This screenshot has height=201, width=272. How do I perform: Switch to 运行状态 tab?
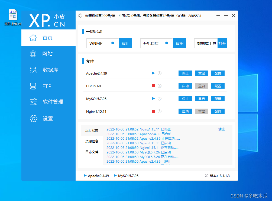click(x=92, y=130)
